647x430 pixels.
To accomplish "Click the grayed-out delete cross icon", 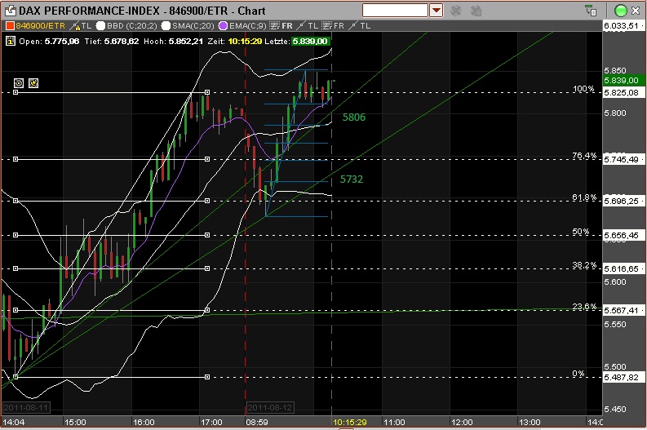I will tap(456, 11).
